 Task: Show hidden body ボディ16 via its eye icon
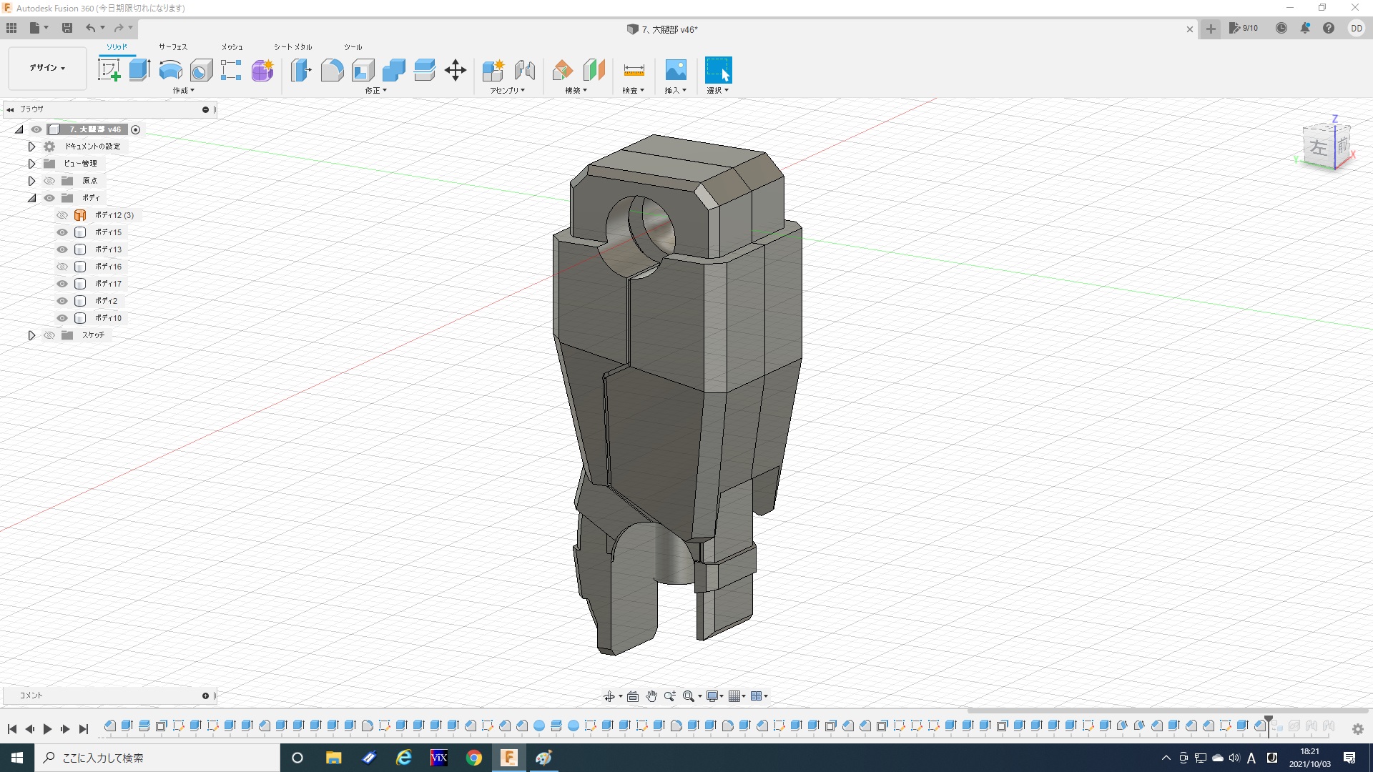coord(62,267)
